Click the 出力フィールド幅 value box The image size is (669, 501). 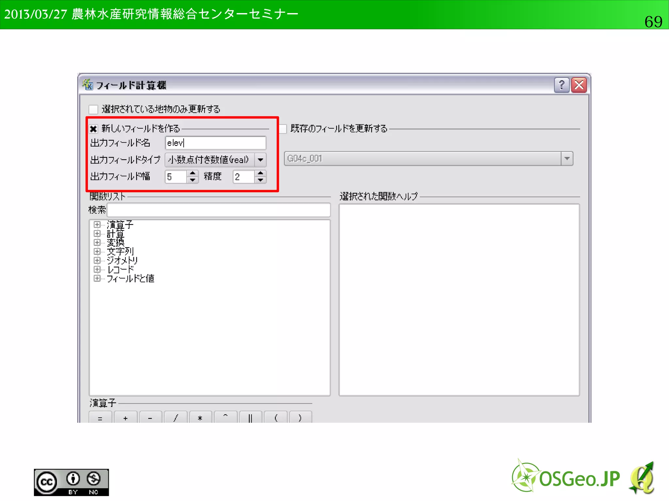coord(176,177)
